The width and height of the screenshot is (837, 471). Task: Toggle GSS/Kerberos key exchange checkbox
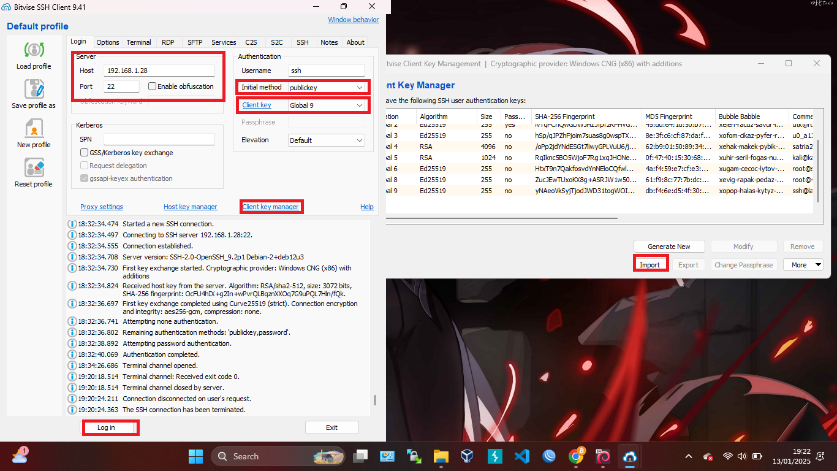coord(85,153)
